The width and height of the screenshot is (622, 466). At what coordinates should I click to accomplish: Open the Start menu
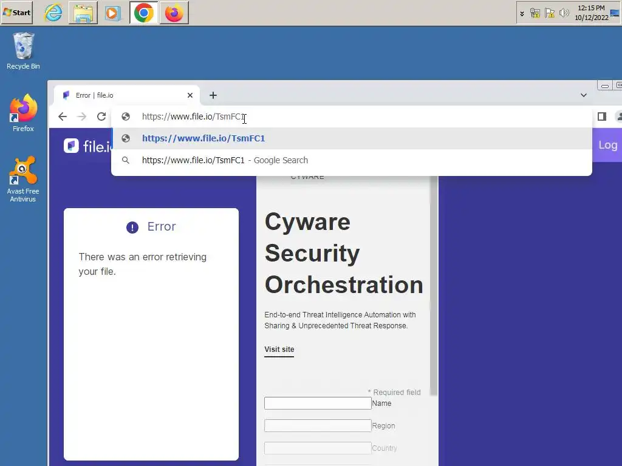click(x=16, y=13)
